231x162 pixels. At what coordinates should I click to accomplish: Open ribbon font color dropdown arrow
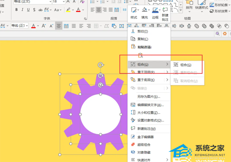[x=83, y=10]
